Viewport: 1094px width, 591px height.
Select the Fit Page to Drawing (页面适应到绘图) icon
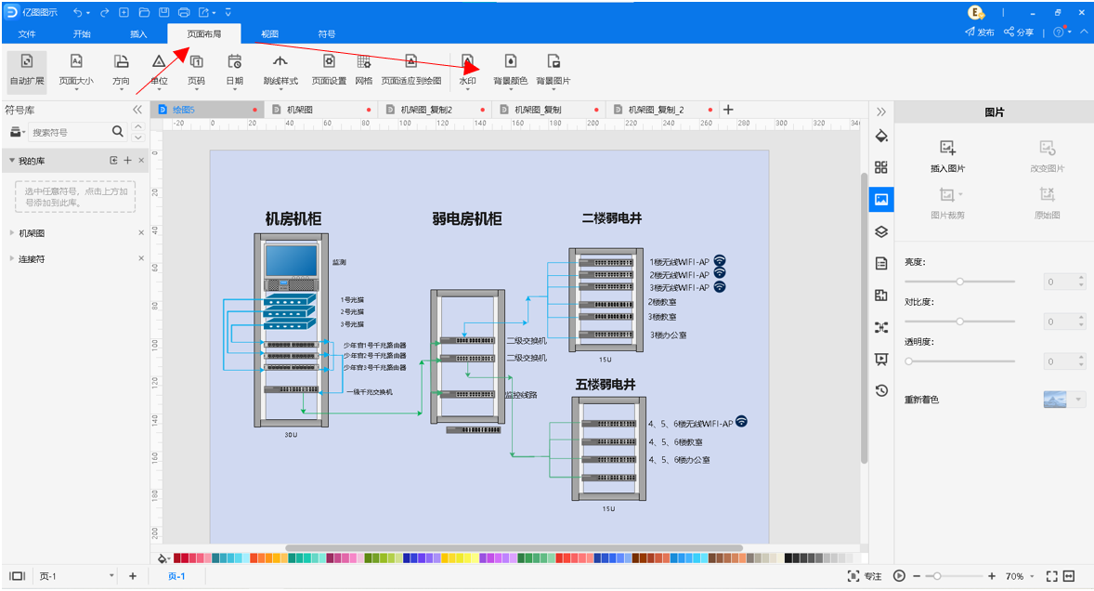click(x=410, y=62)
